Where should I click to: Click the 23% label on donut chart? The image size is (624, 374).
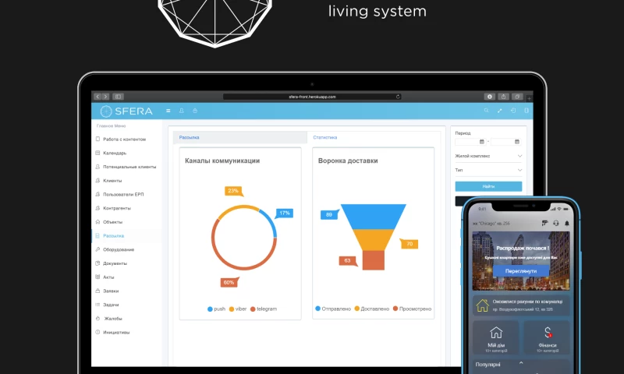click(233, 191)
